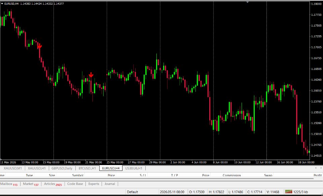Show the Journal terminal tab
This screenshot has width=323, height=196.
click(110, 184)
